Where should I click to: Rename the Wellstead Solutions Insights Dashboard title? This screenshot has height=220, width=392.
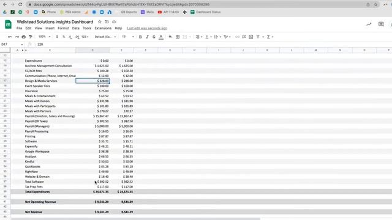[x=55, y=22]
